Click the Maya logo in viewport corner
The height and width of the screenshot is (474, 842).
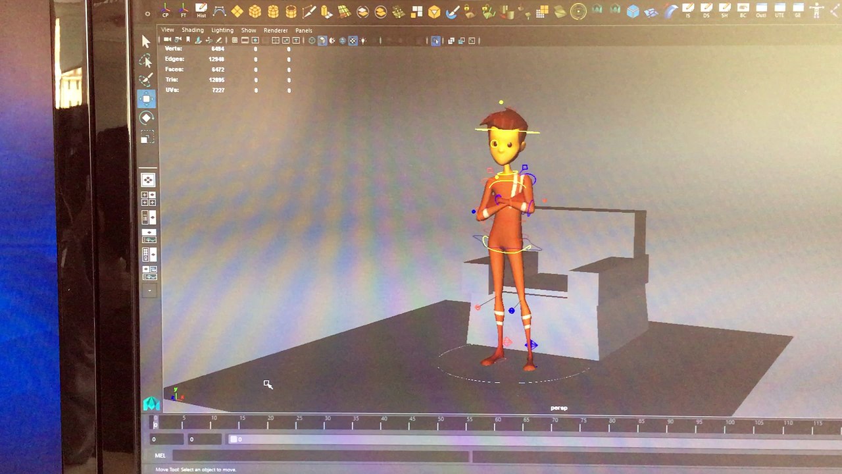(x=151, y=403)
